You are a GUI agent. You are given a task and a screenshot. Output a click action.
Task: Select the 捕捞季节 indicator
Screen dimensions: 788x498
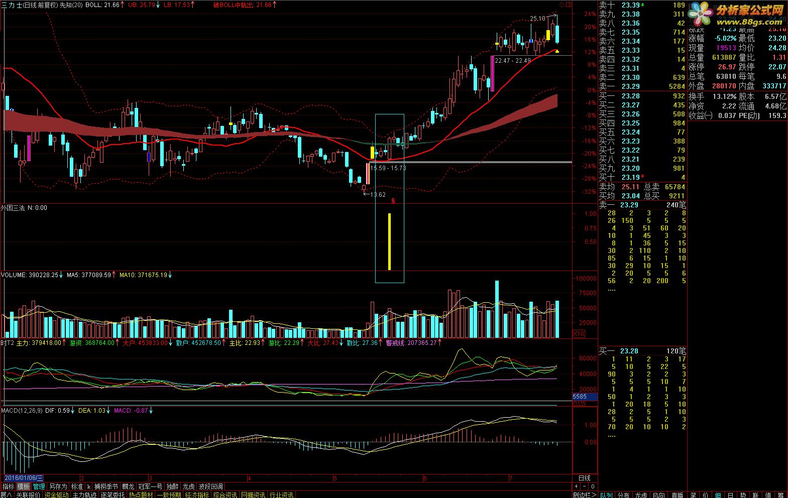(106, 486)
